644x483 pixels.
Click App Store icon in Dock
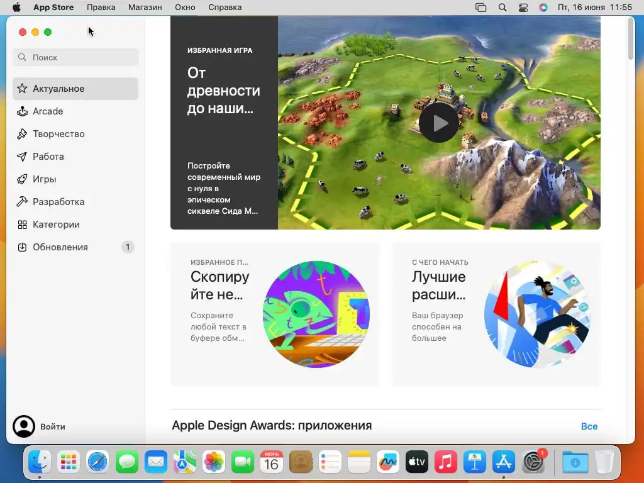pyautogui.click(x=504, y=462)
